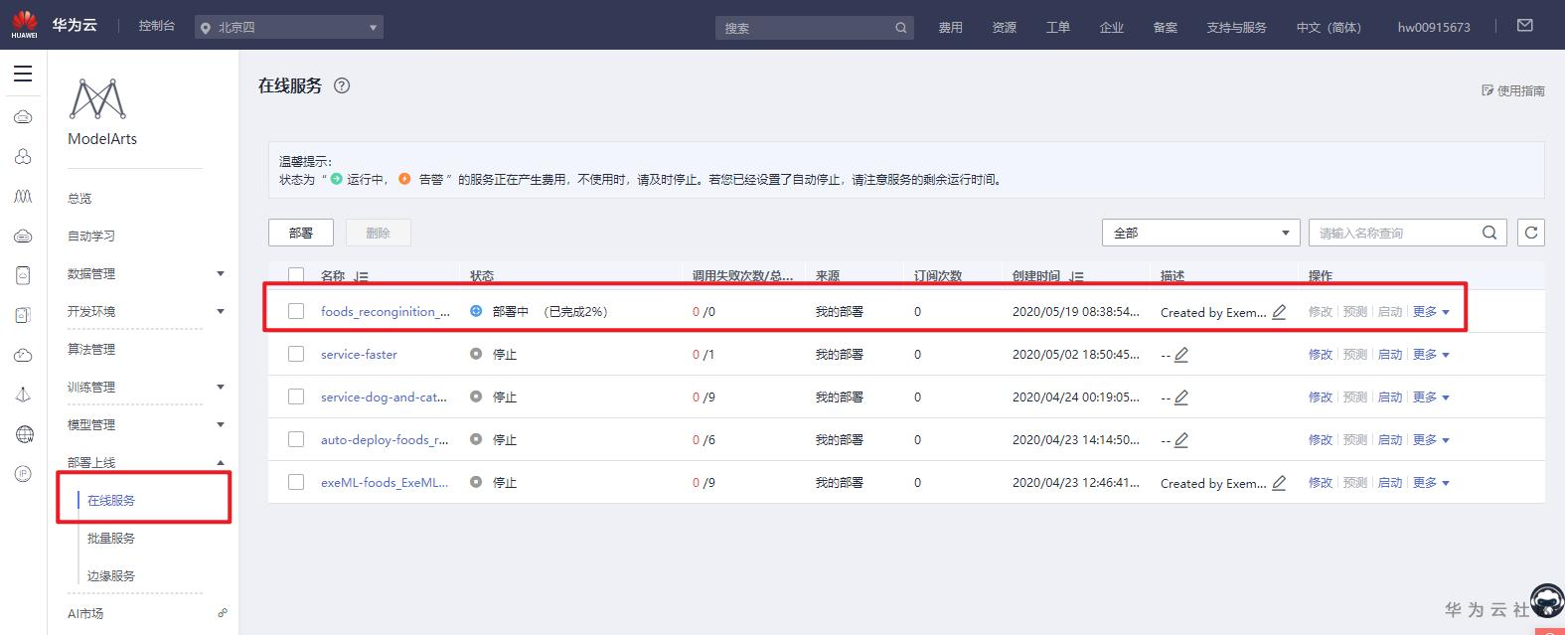Check the service-dog-and-cat row checkbox
The height and width of the screenshot is (635, 1565).
pos(296,397)
